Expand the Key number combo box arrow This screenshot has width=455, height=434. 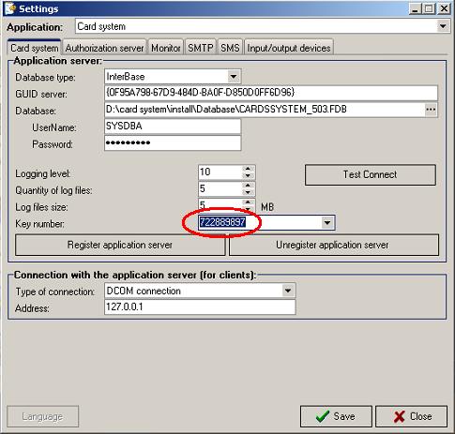tap(327, 223)
